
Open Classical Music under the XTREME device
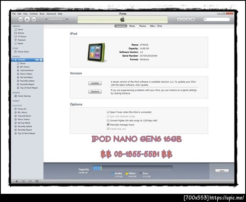(27, 70)
